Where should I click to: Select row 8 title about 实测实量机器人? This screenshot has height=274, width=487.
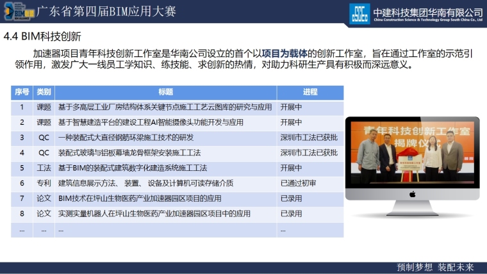point(154,213)
